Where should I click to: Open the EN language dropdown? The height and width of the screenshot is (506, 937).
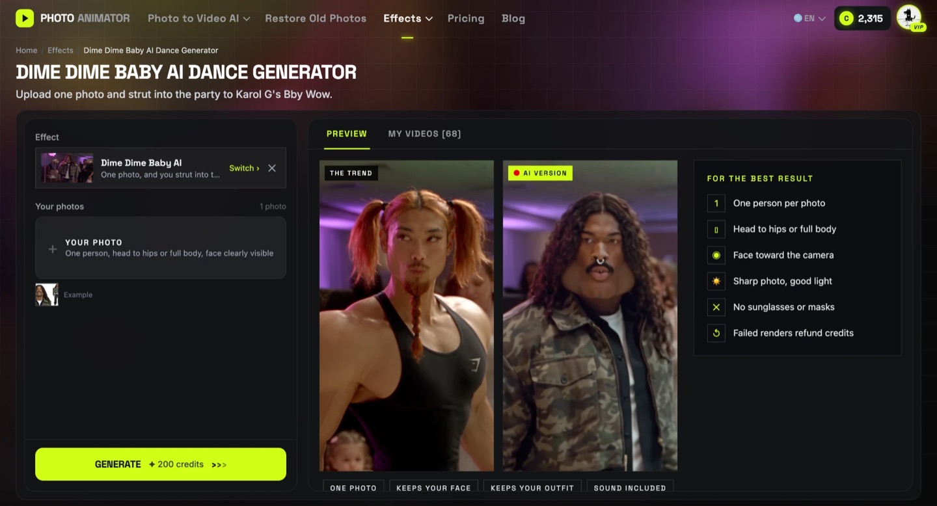click(x=809, y=18)
